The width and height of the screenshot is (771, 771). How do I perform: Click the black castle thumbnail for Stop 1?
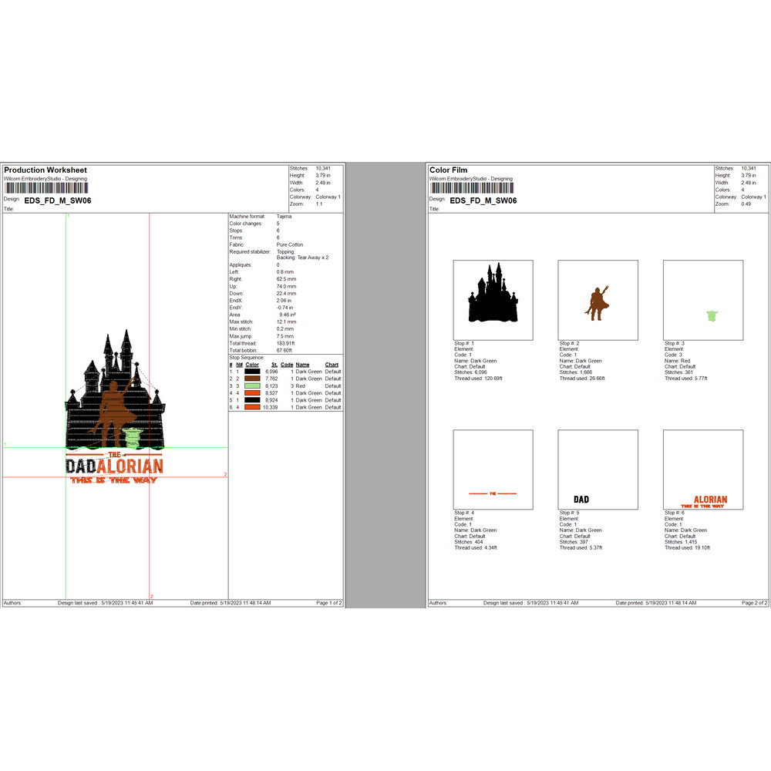pyautogui.click(x=493, y=300)
